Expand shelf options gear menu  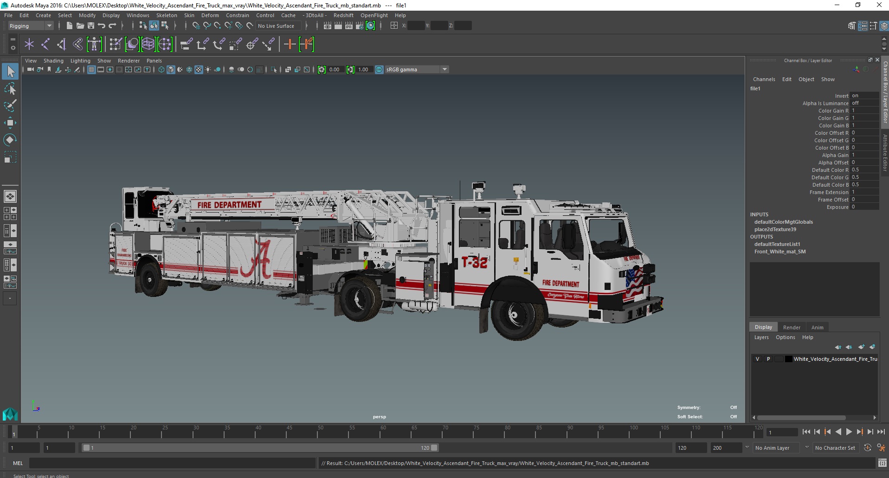pyautogui.click(x=13, y=48)
